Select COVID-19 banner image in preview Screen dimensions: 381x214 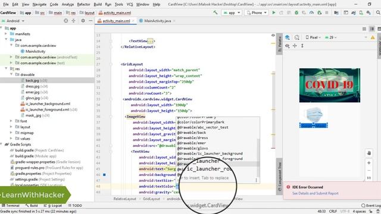329,85
